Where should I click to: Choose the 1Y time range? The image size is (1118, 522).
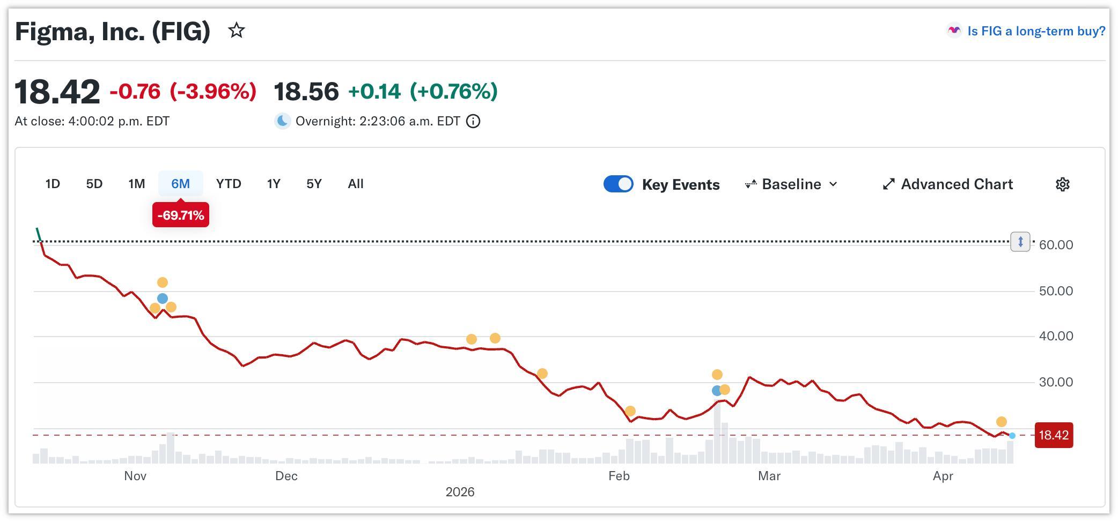[x=274, y=184]
